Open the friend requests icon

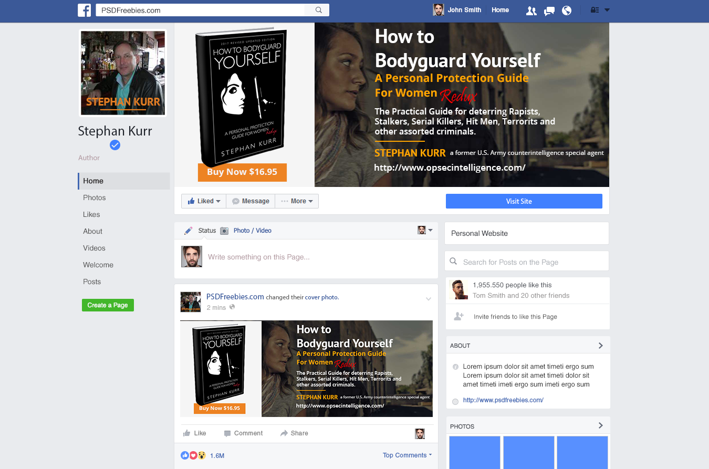(531, 10)
